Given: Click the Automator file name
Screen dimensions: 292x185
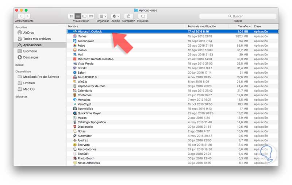Looking at the screenshot, I should click(85, 136).
